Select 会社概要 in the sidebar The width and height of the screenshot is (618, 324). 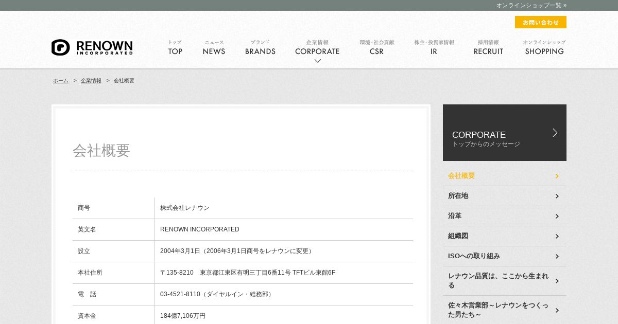tap(505, 176)
